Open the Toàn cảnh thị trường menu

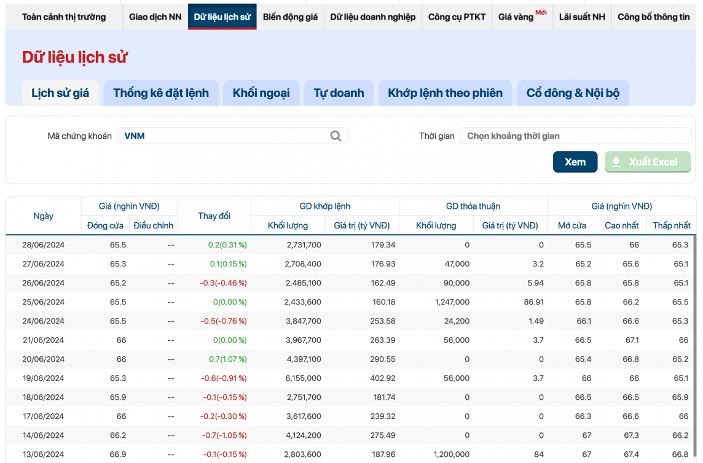(x=64, y=17)
